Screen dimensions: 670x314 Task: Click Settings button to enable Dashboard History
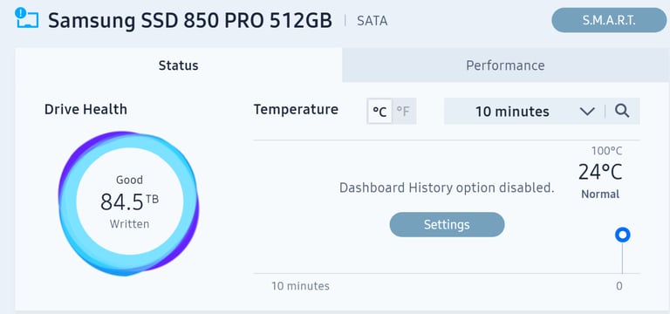coord(447,224)
